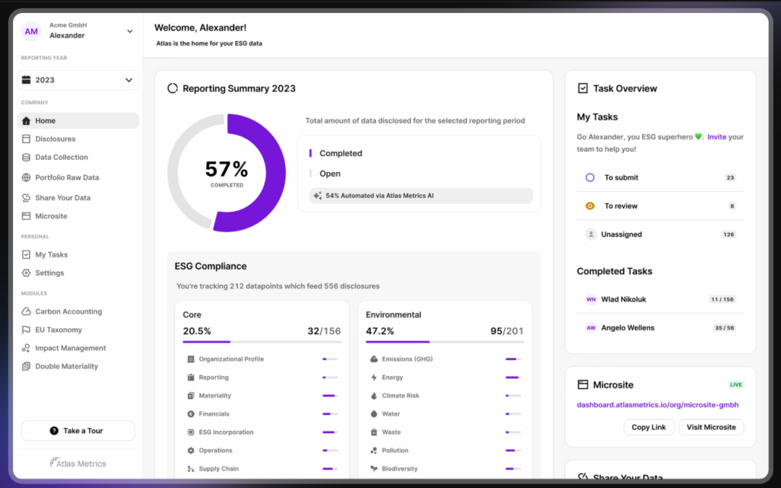781x488 pixels.
Task: Select Angelo Wellens completed tasks
Action: pyautogui.click(x=660, y=328)
